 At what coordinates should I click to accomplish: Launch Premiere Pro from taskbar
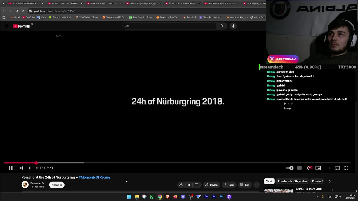[x=214, y=197]
